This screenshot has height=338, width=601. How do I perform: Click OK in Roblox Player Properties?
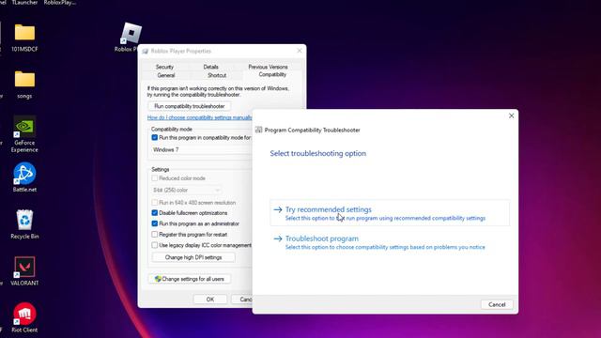[210, 300]
